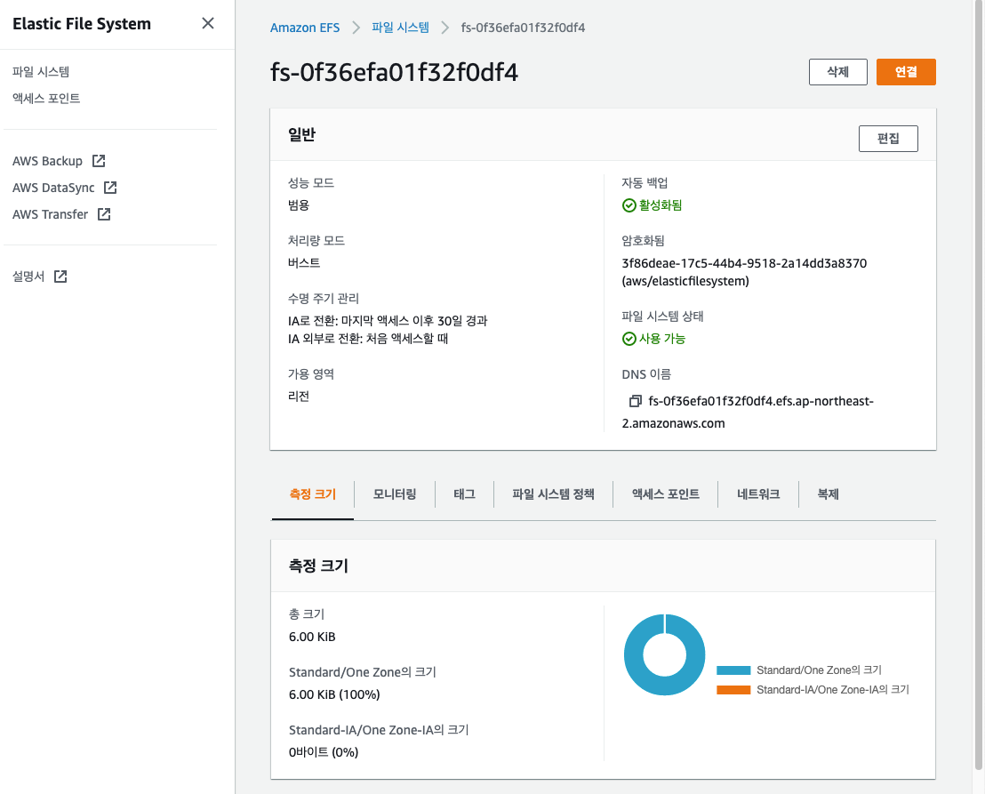The image size is (985, 794).
Task: Click the blue Standard/One Zone legend swatch
Action: coord(733,670)
